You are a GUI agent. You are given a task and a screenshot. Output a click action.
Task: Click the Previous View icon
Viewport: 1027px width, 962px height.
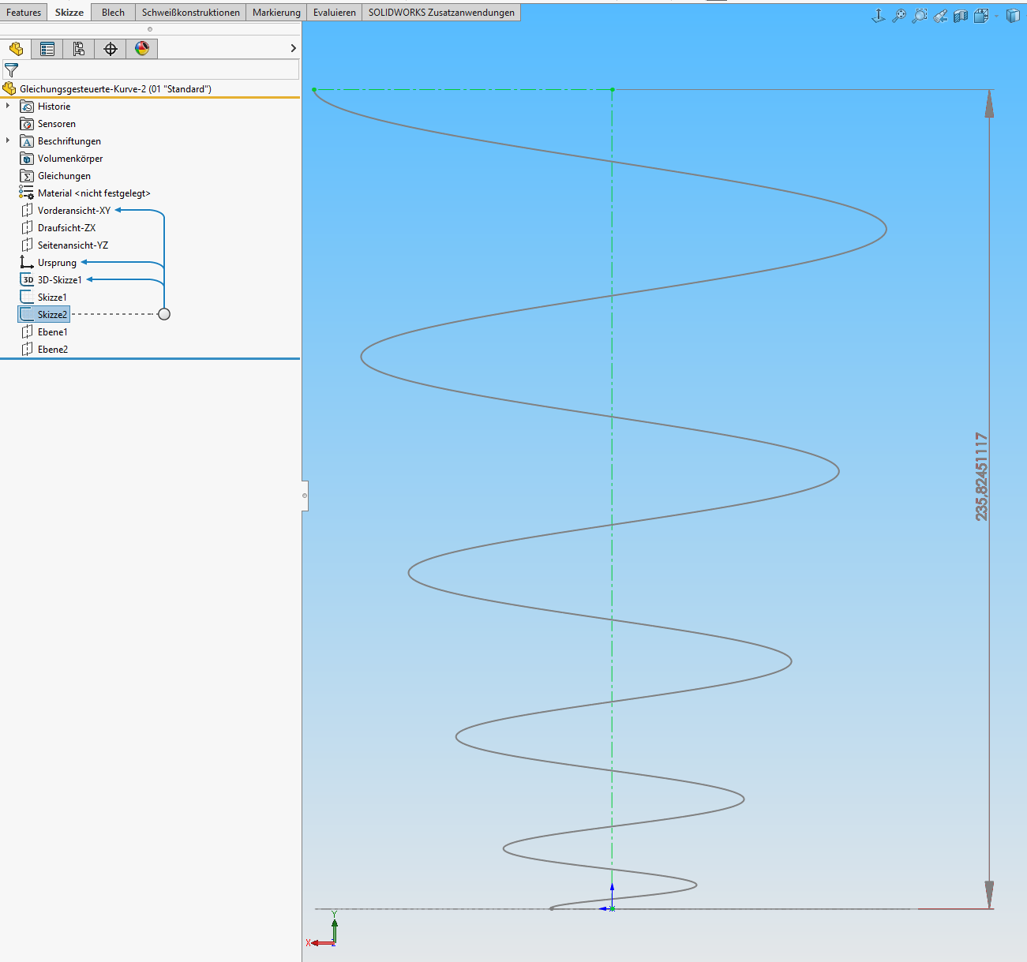pos(940,16)
